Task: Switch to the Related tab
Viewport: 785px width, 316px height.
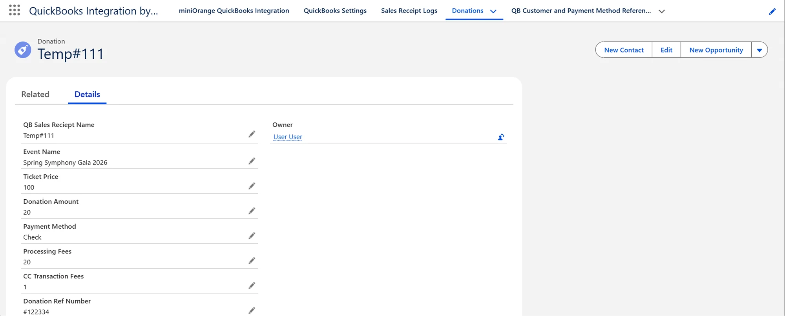Action: (x=35, y=94)
